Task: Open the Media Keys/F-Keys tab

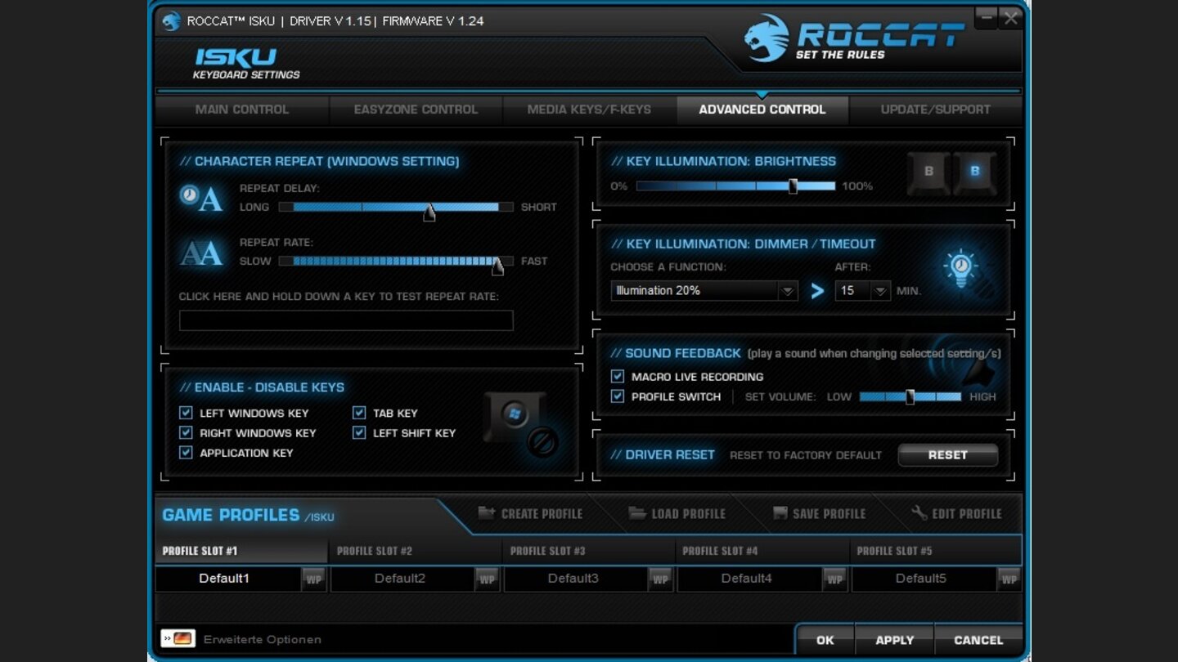Action: click(589, 110)
